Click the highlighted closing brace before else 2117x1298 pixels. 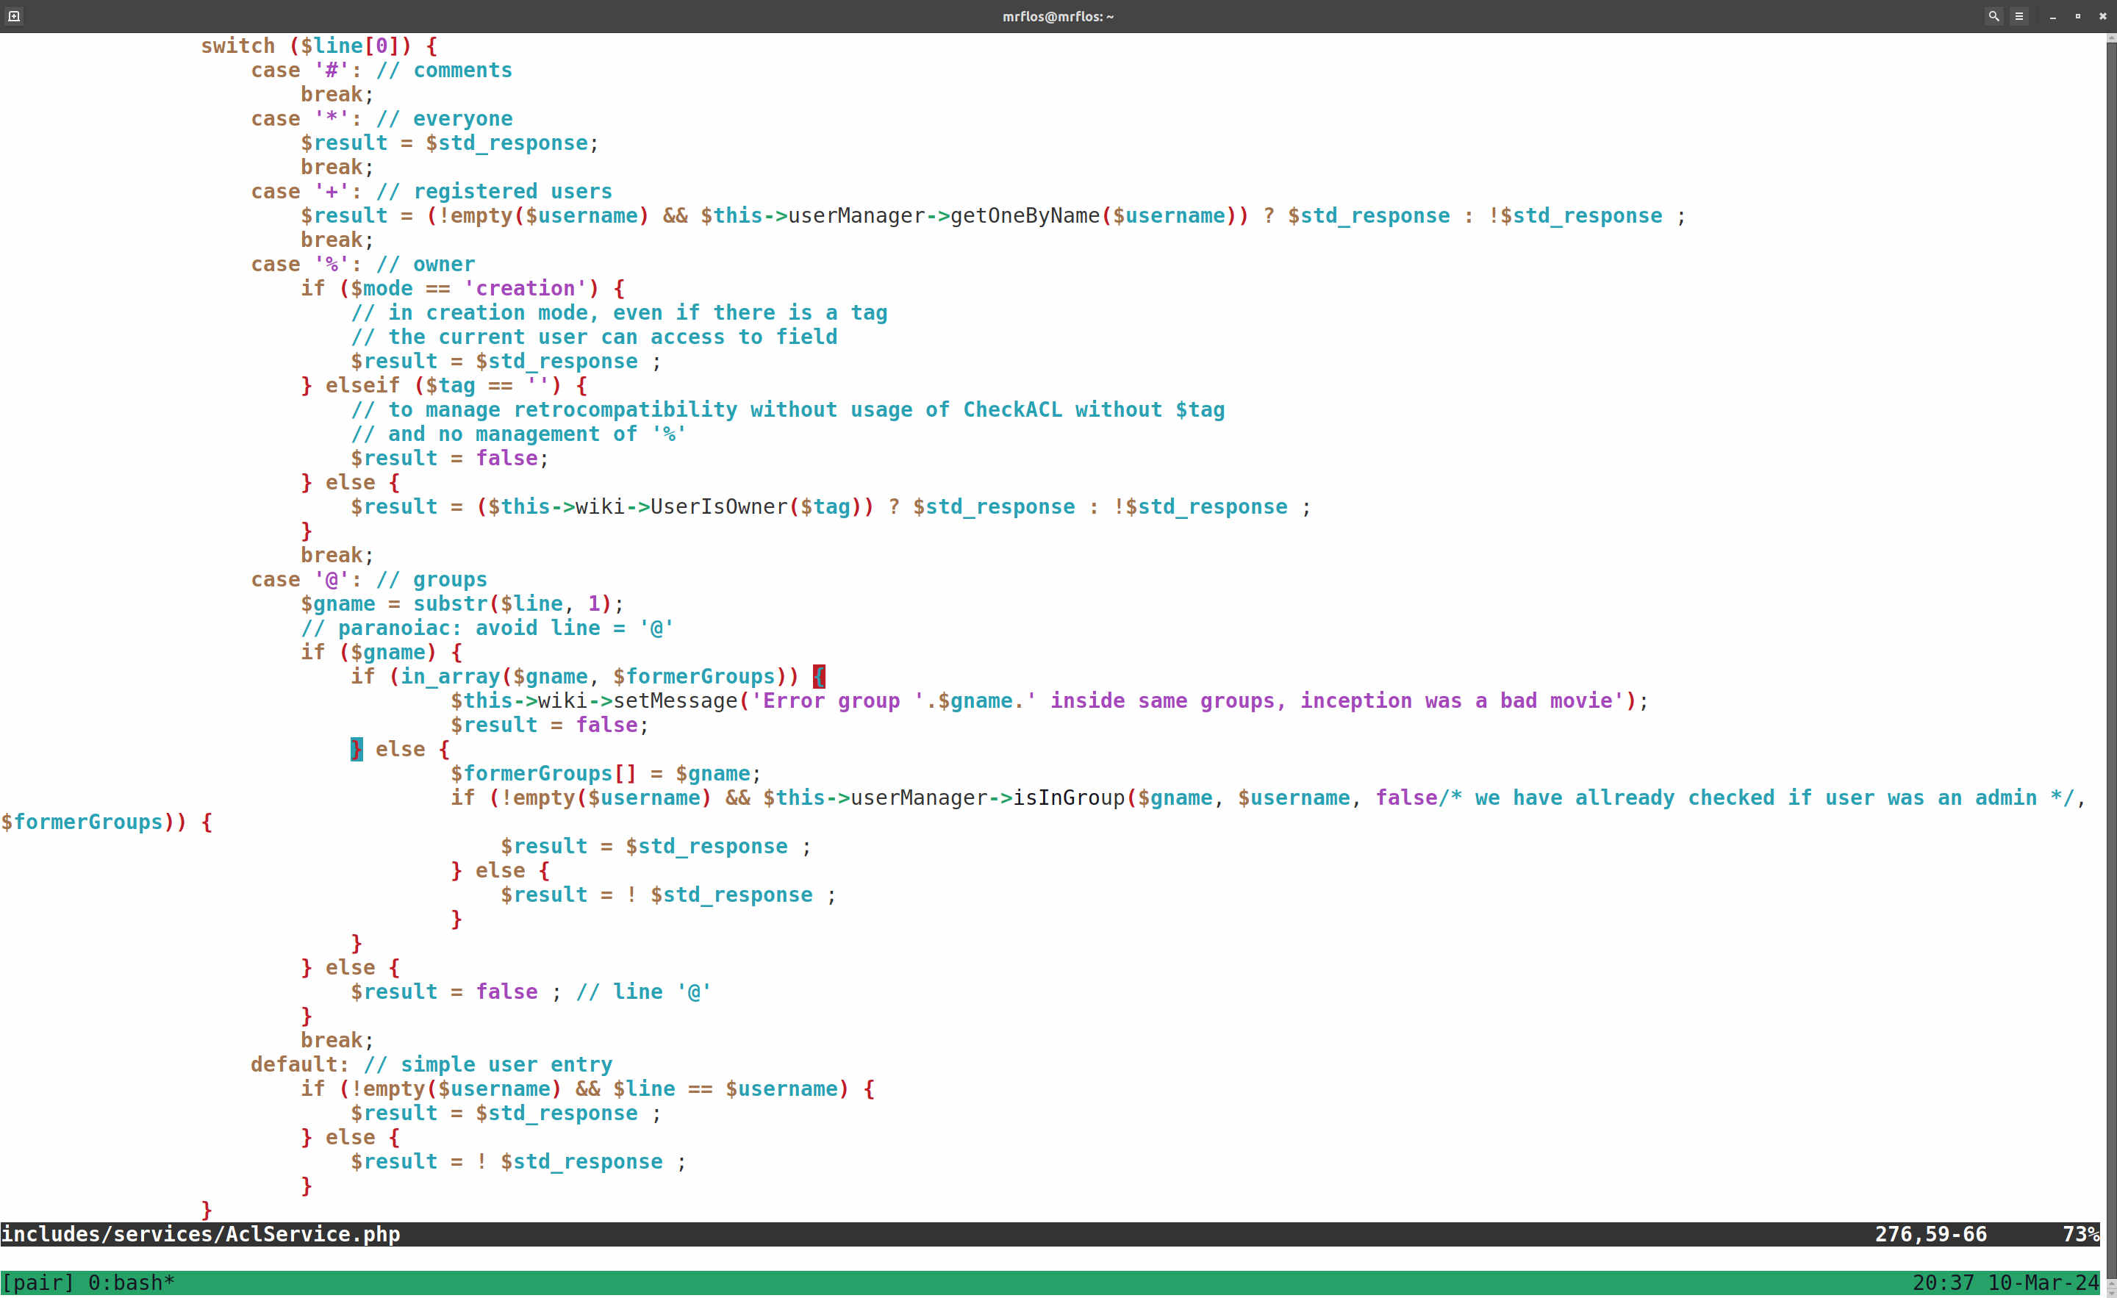point(357,749)
